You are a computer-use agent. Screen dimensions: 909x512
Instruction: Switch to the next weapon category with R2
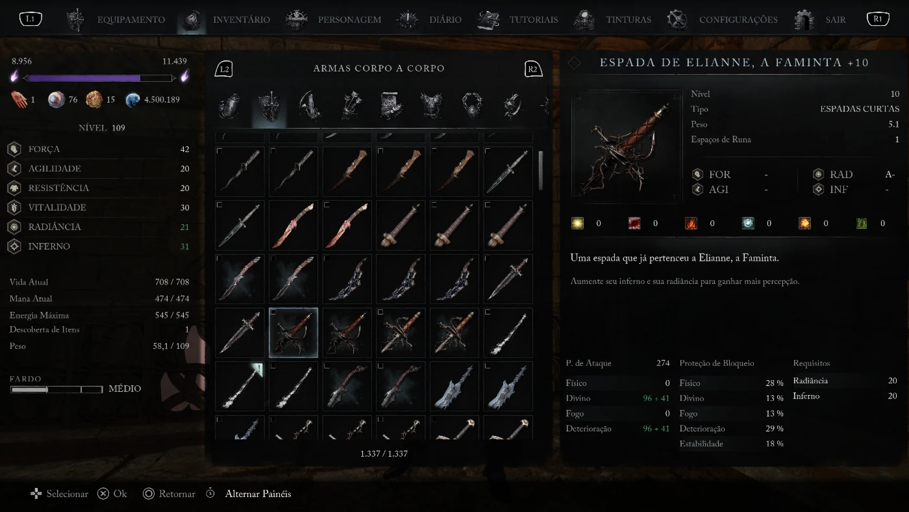(x=533, y=69)
